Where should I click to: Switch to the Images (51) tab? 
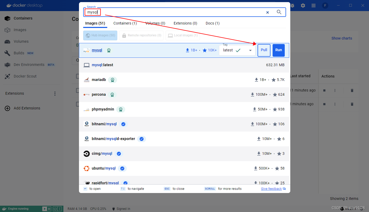[95, 23]
